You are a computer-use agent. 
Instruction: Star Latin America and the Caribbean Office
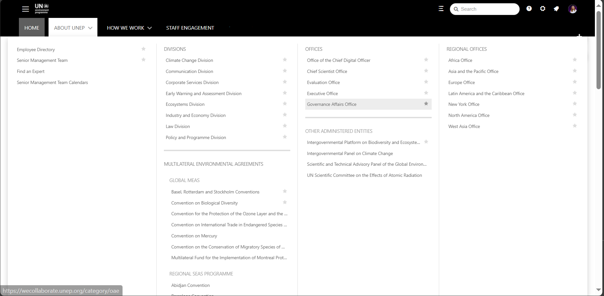click(575, 93)
